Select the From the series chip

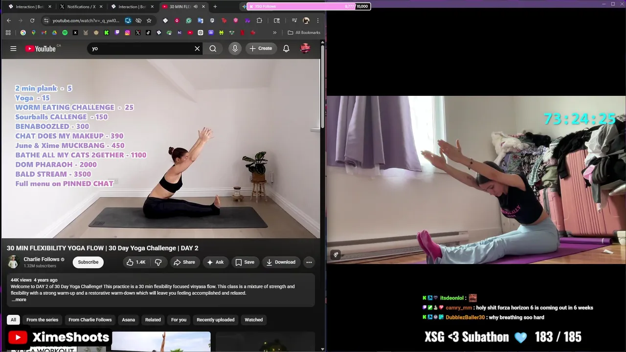42,320
